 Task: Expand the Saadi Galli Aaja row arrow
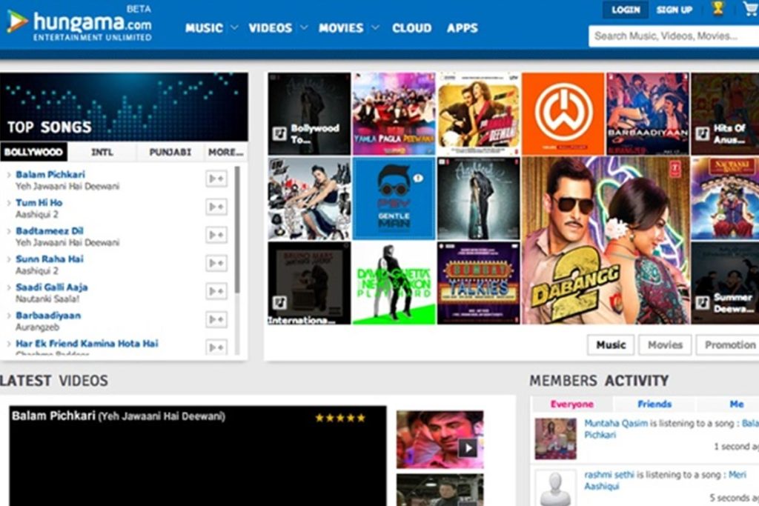9,287
